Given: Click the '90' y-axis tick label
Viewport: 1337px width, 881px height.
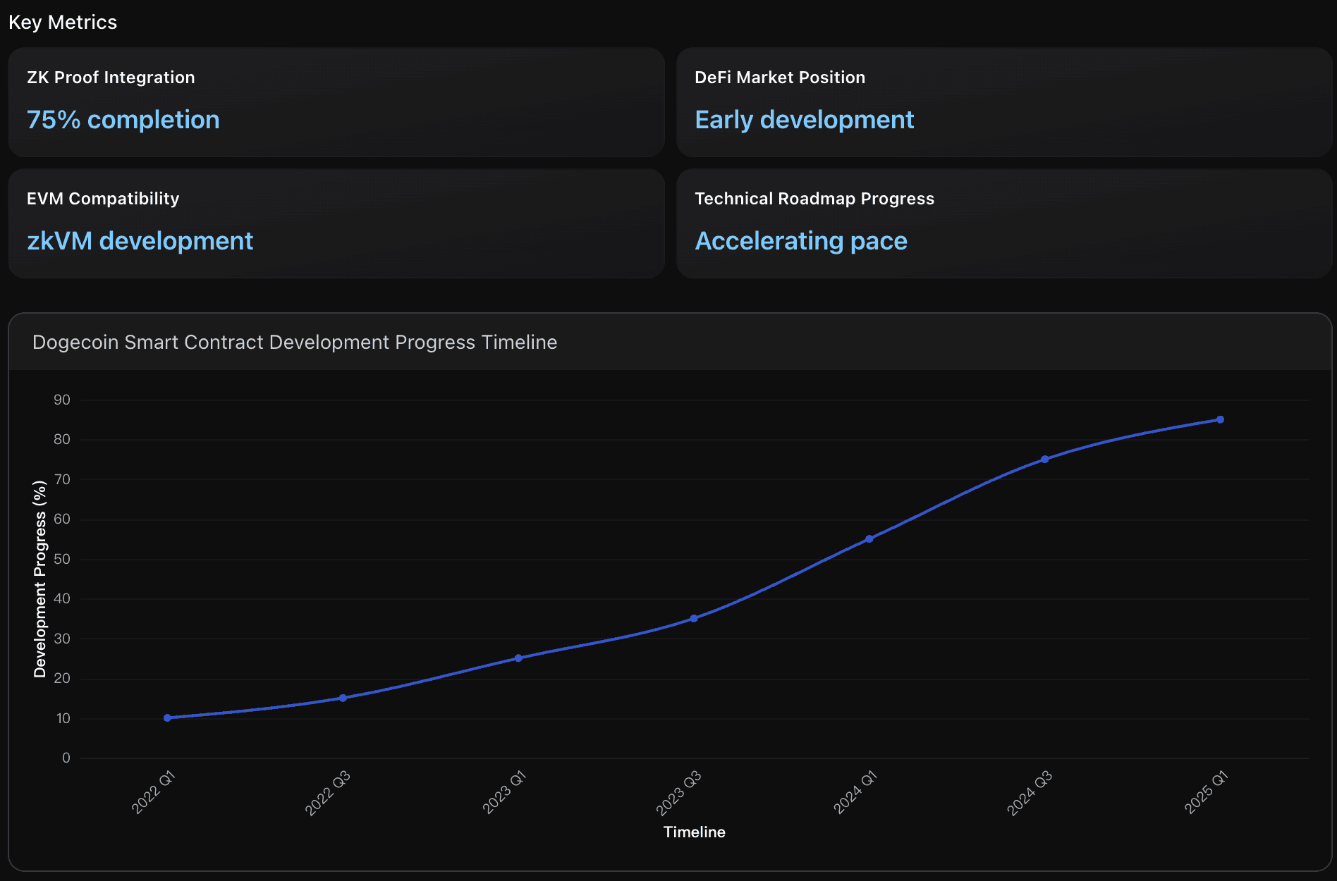Looking at the screenshot, I should (62, 400).
